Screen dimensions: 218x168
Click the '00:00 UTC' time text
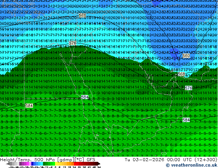pyautogui.click(x=180, y=160)
